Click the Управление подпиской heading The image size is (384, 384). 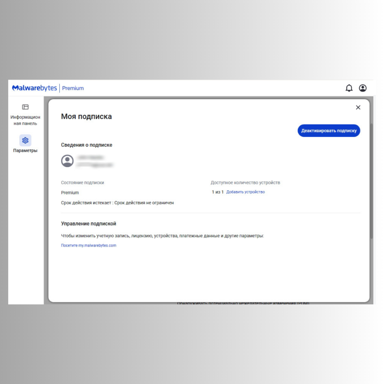89,224
